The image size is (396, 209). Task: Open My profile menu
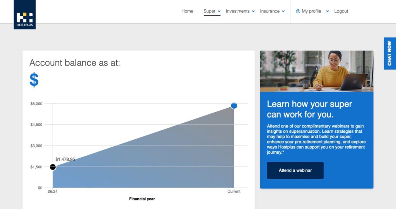coord(311,11)
